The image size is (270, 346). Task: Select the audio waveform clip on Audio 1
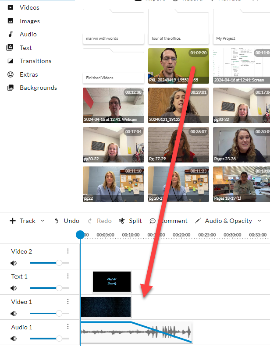point(137,332)
